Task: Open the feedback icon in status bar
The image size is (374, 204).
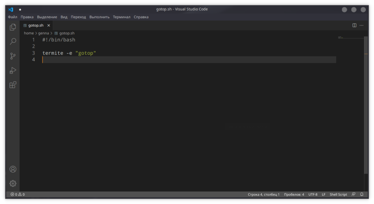Action: point(354,194)
